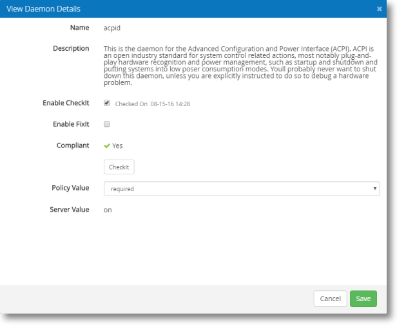Click the Server Value 'on' text
The image size is (406, 332).
coord(108,210)
